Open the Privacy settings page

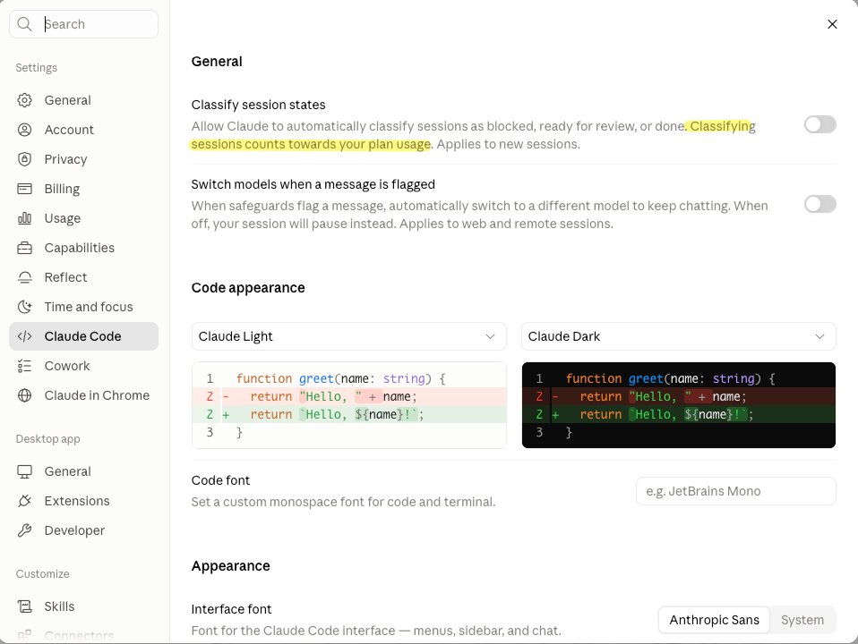click(83, 159)
